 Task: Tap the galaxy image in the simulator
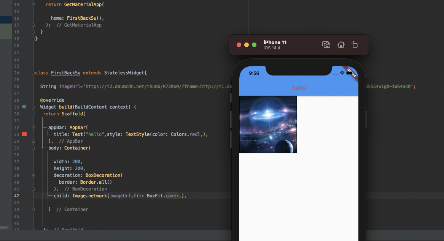click(268, 124)
